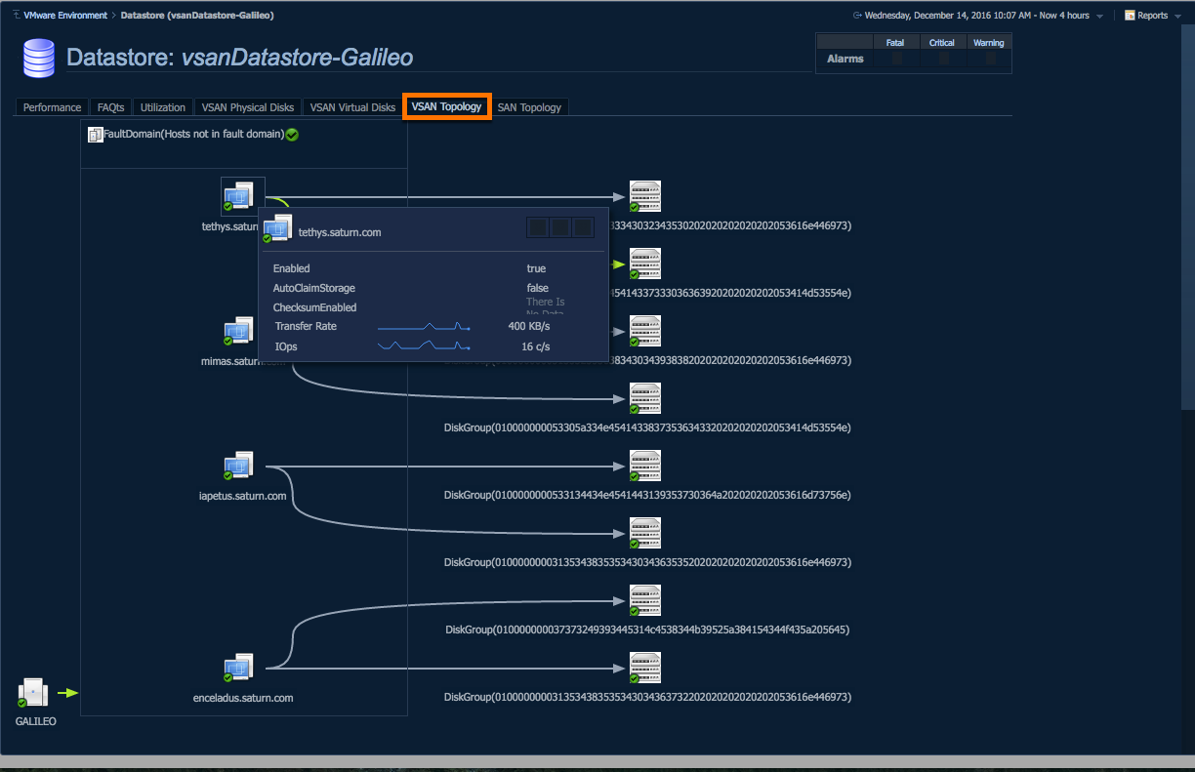The height and width of the screenshot is (772, 1195).
Task: Click the vsanDatastore-Galileo page title
Action: click(298, 58)
